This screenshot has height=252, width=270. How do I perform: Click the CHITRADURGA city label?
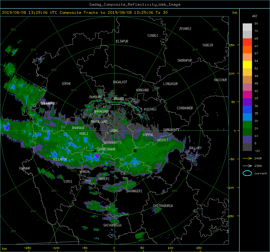point(163,206)
